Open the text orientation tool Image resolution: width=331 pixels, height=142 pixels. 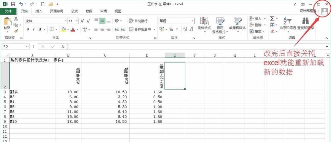pos(117,21)
